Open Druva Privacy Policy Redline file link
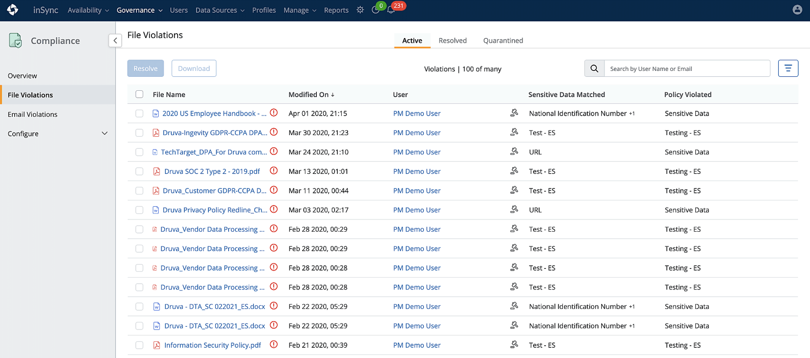This screenshot has height=358, width=810. [x=215, y=210]
